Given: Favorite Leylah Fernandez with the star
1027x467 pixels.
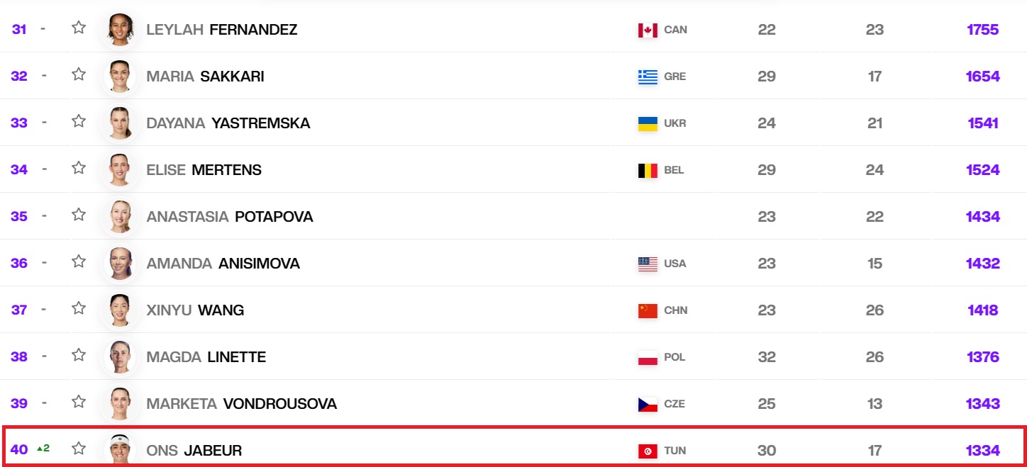Looking at the screenshot, I should tap(79, 28).
